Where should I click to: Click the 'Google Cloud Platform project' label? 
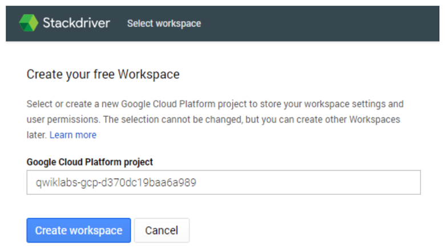(90, 162)
